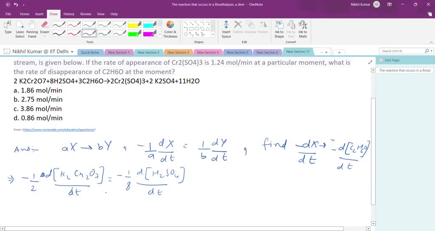The height and width of the screenshot is (231, 435).
Task: Expand the Shapes gallery More arrow
Action: tap(213, 34)
